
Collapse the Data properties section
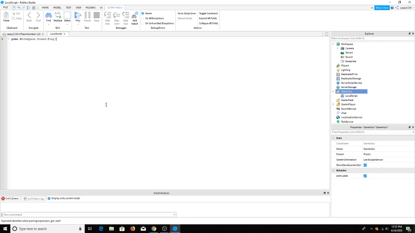pyautogui.click(x=333, y=138)
